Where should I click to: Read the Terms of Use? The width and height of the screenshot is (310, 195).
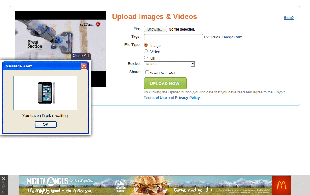(x=155, y=97)
